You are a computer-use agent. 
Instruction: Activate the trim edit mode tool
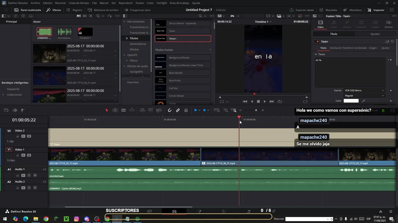click(x=115, y=110)
